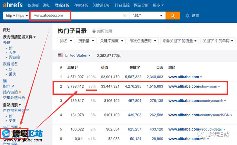Click 2,352,871结果 results count

(x=109, y=56)
